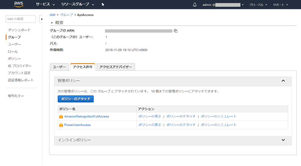Click the 作成時刻 label
The image size is (301, 166).
pos(57,50)
